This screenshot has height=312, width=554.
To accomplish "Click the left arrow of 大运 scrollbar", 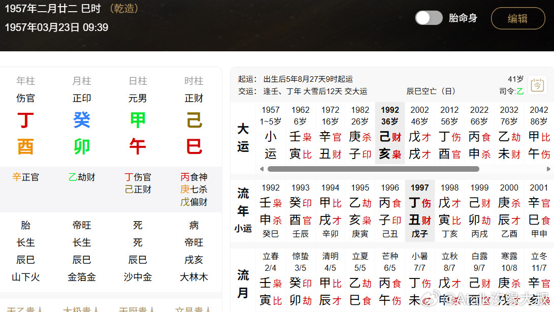I will [262, 169].
